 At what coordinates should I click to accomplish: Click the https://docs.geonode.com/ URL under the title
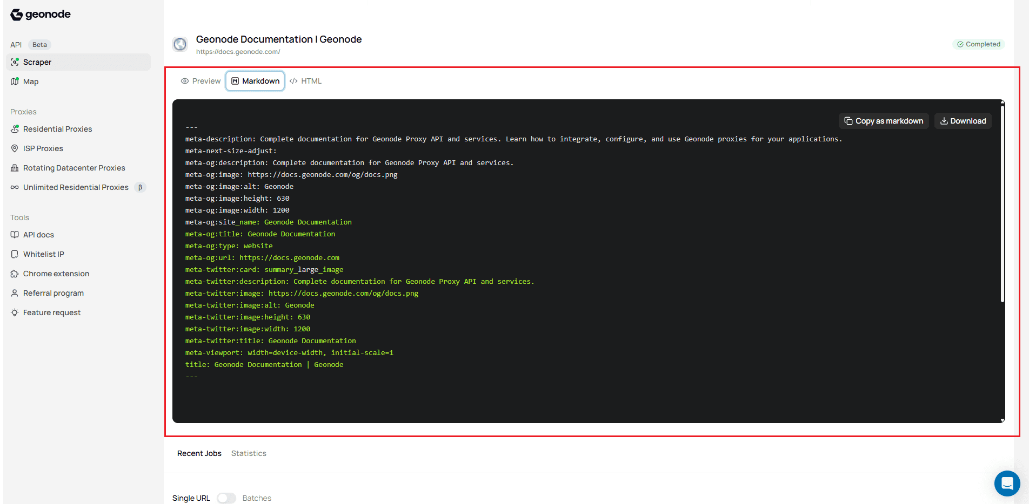238,52
